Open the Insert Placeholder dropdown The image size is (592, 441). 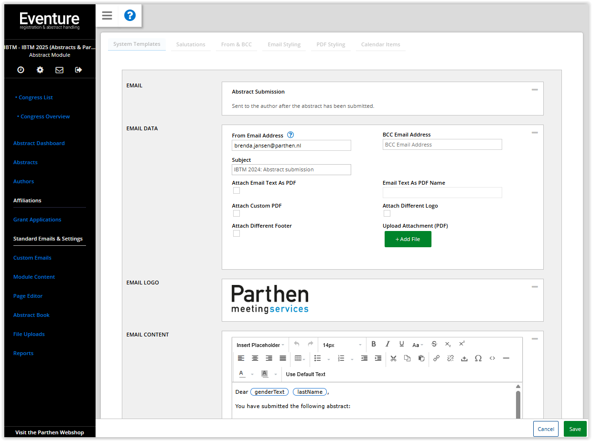pos(260,345)
